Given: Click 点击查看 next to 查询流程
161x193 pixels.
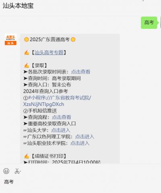Looking at the screenshot, I should pos(62,117).
